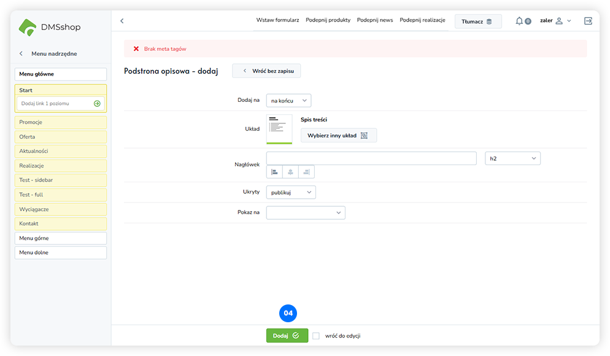
Task: Open the 'Dodaj na' position dropdown
Action: click(288, 100)
